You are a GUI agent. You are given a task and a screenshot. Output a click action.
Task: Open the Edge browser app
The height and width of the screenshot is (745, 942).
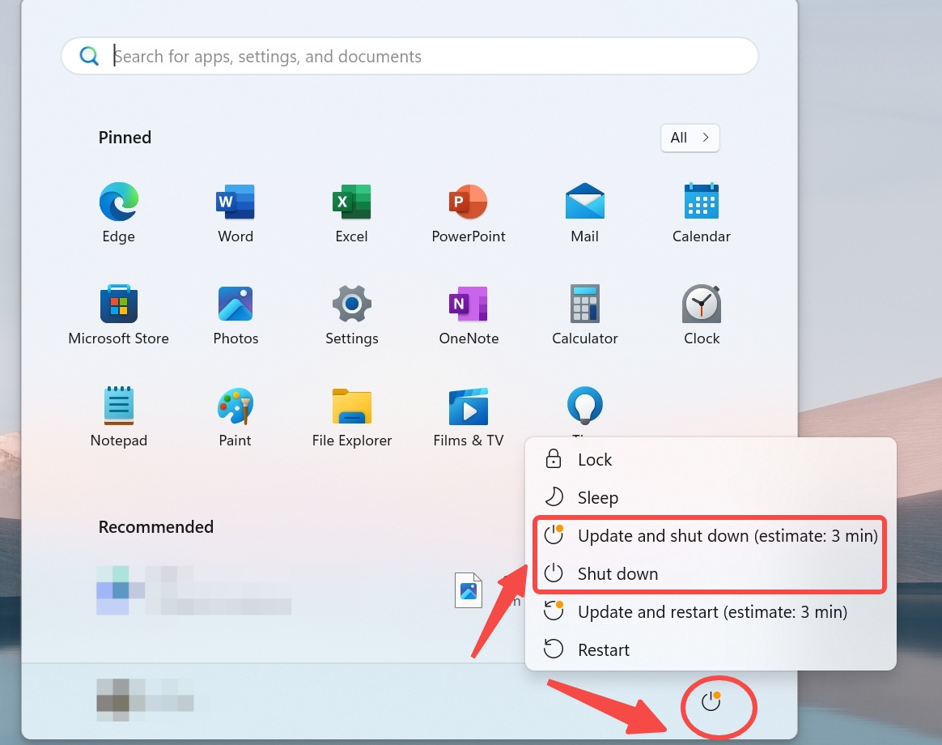click(118, 212)
